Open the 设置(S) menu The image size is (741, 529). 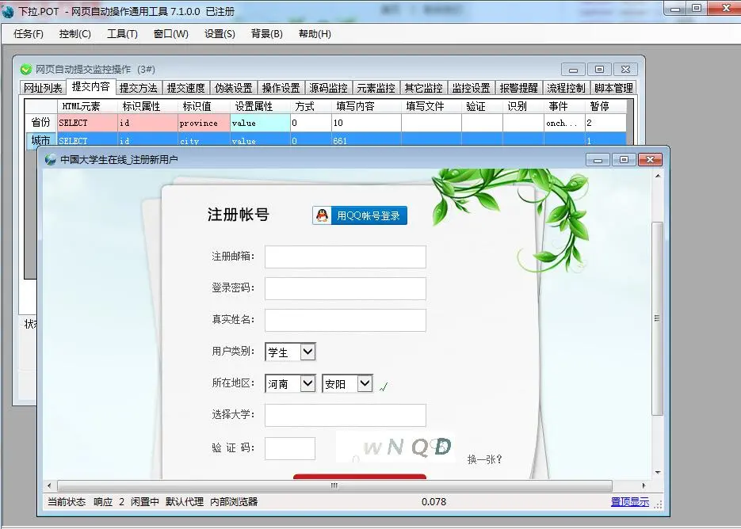(220, 34)
